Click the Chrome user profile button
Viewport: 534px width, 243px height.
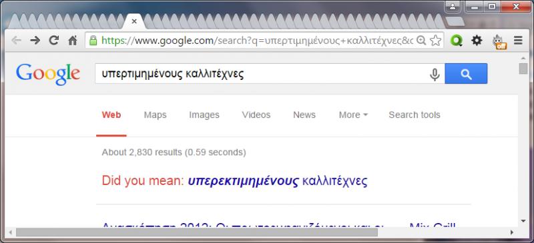coord(453,7)
